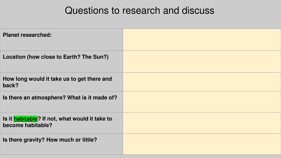Click the answer cell beside habitable question

click(x=202, y=123)
